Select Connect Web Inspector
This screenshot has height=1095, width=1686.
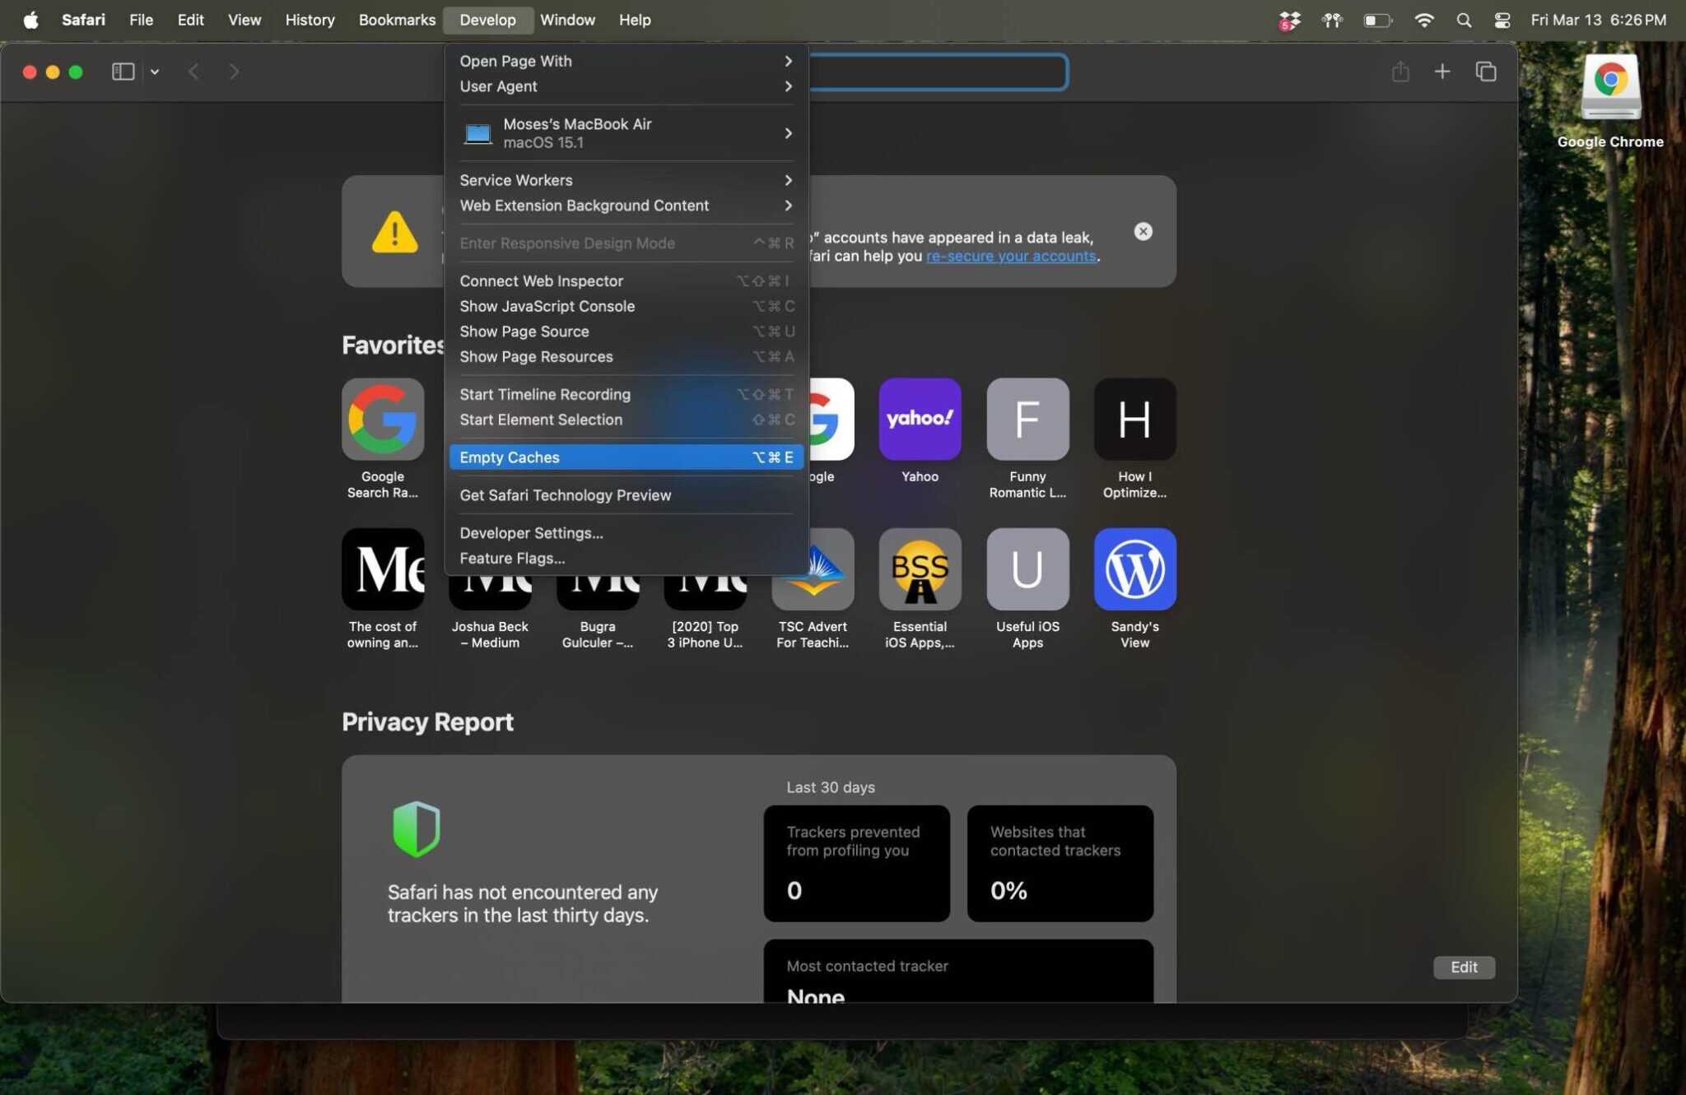626,281
